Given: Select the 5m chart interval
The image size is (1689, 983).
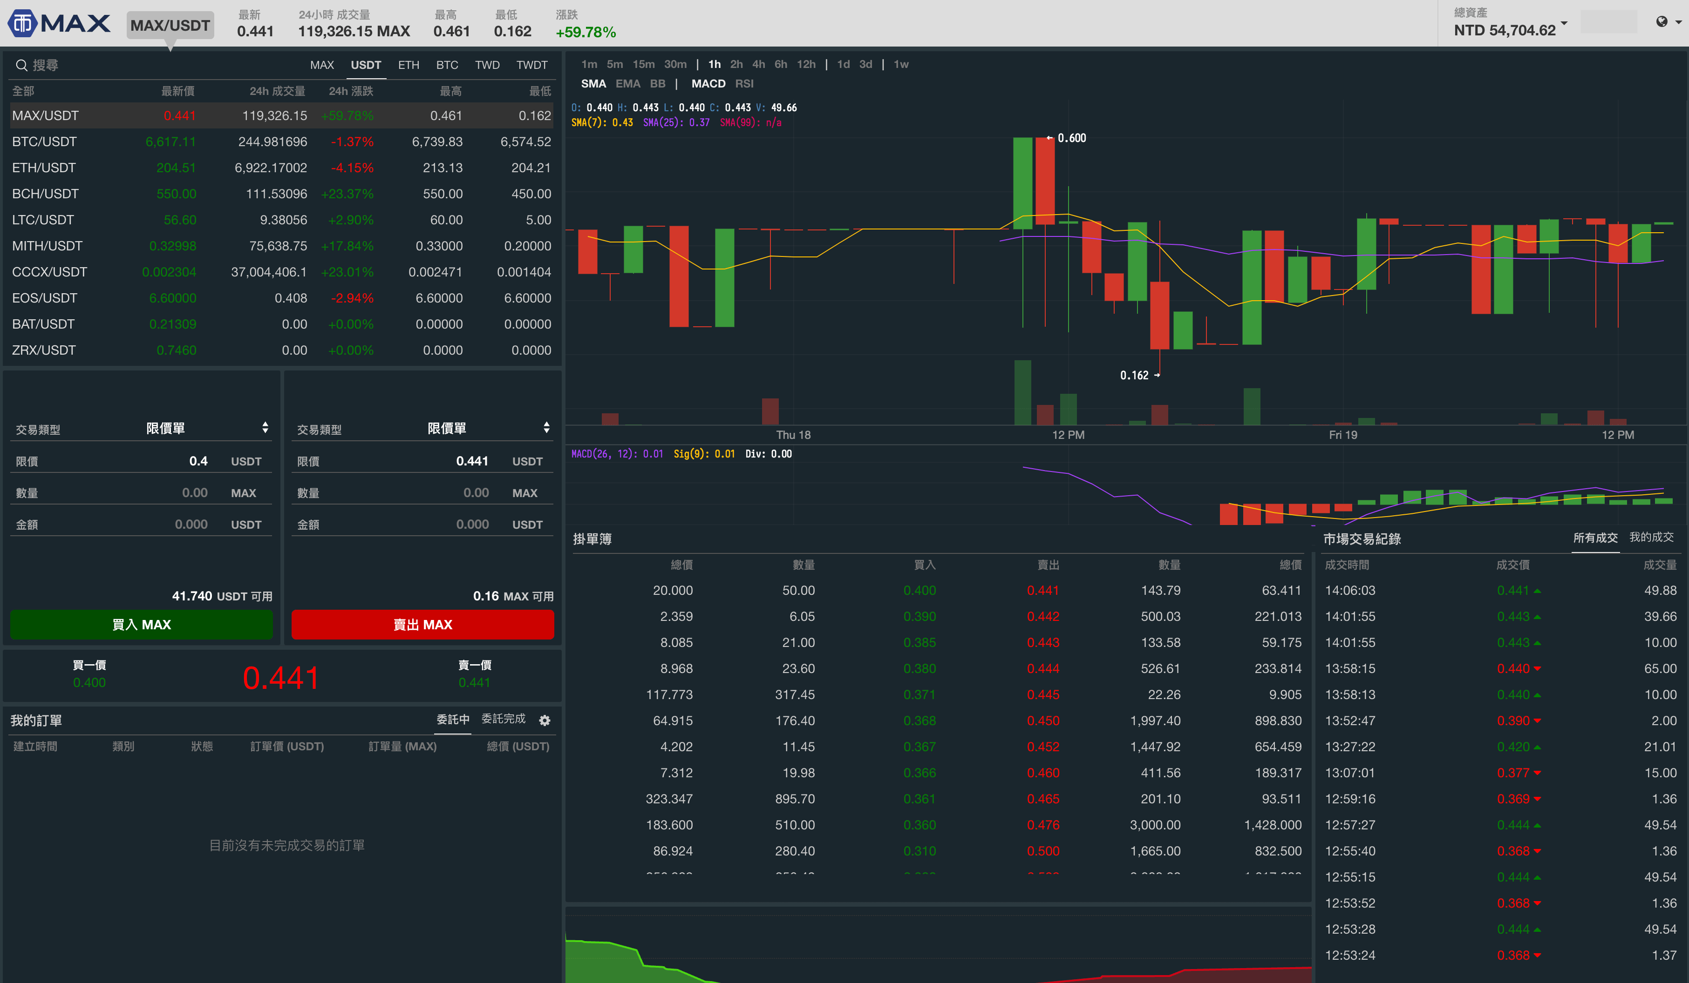Looking at the screenshot, I should (614, 64).
